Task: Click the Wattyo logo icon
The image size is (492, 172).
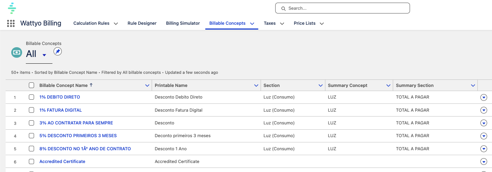Action: point(12,8)
